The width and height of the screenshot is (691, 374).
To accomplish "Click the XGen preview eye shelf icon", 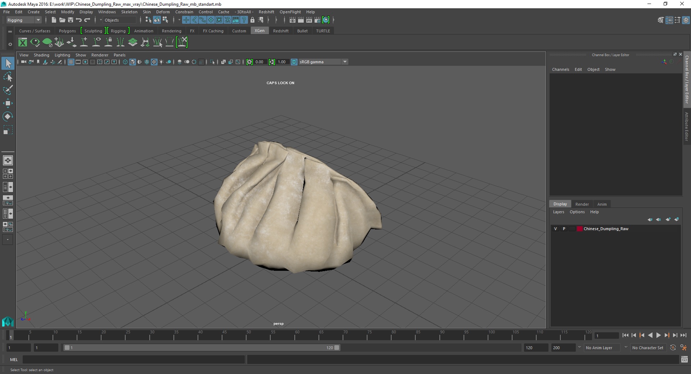I will point(35,42).
